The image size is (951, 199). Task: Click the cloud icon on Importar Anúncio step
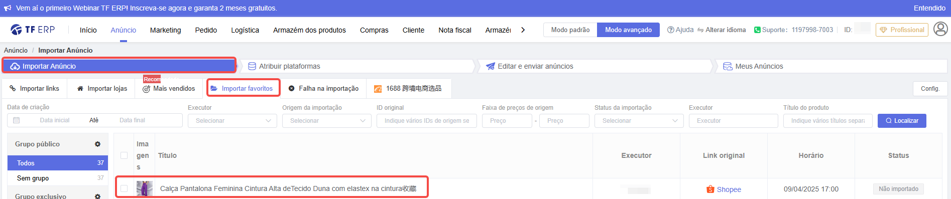15,66
